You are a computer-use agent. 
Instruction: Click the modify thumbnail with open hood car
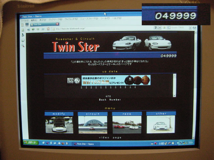59,125
